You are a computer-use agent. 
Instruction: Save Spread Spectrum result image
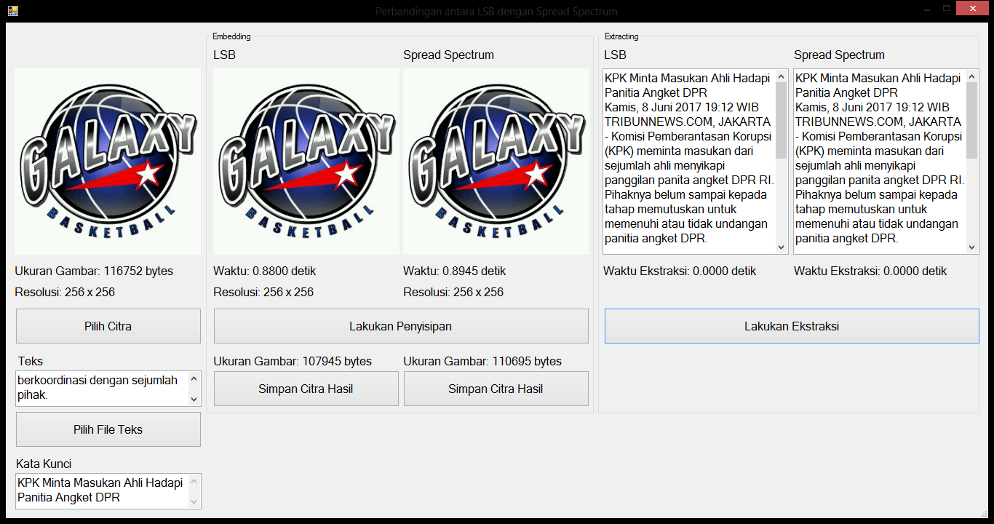[x=496, y=389]
